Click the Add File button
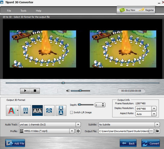The image size is (164, 149). pyautogui.click(x=15, y=143)
